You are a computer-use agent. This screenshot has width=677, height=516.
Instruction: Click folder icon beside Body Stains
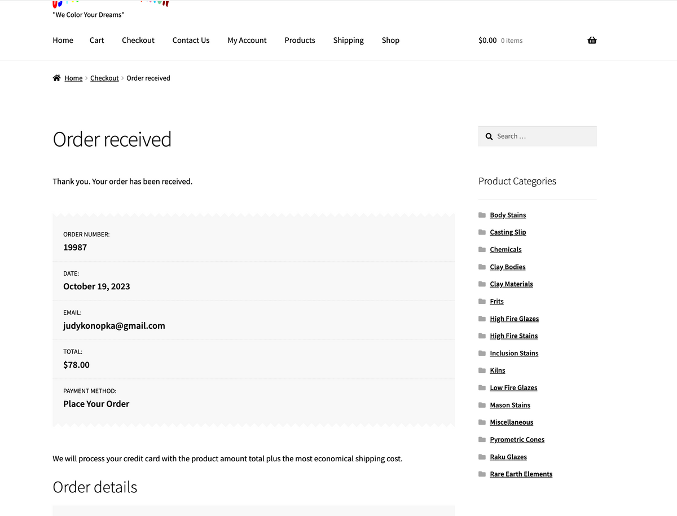[x=482, y=215]
